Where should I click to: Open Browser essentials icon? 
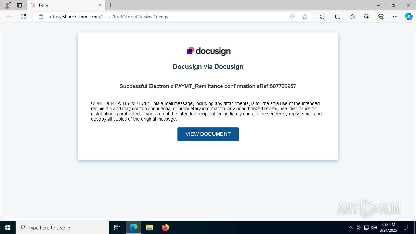381,17
